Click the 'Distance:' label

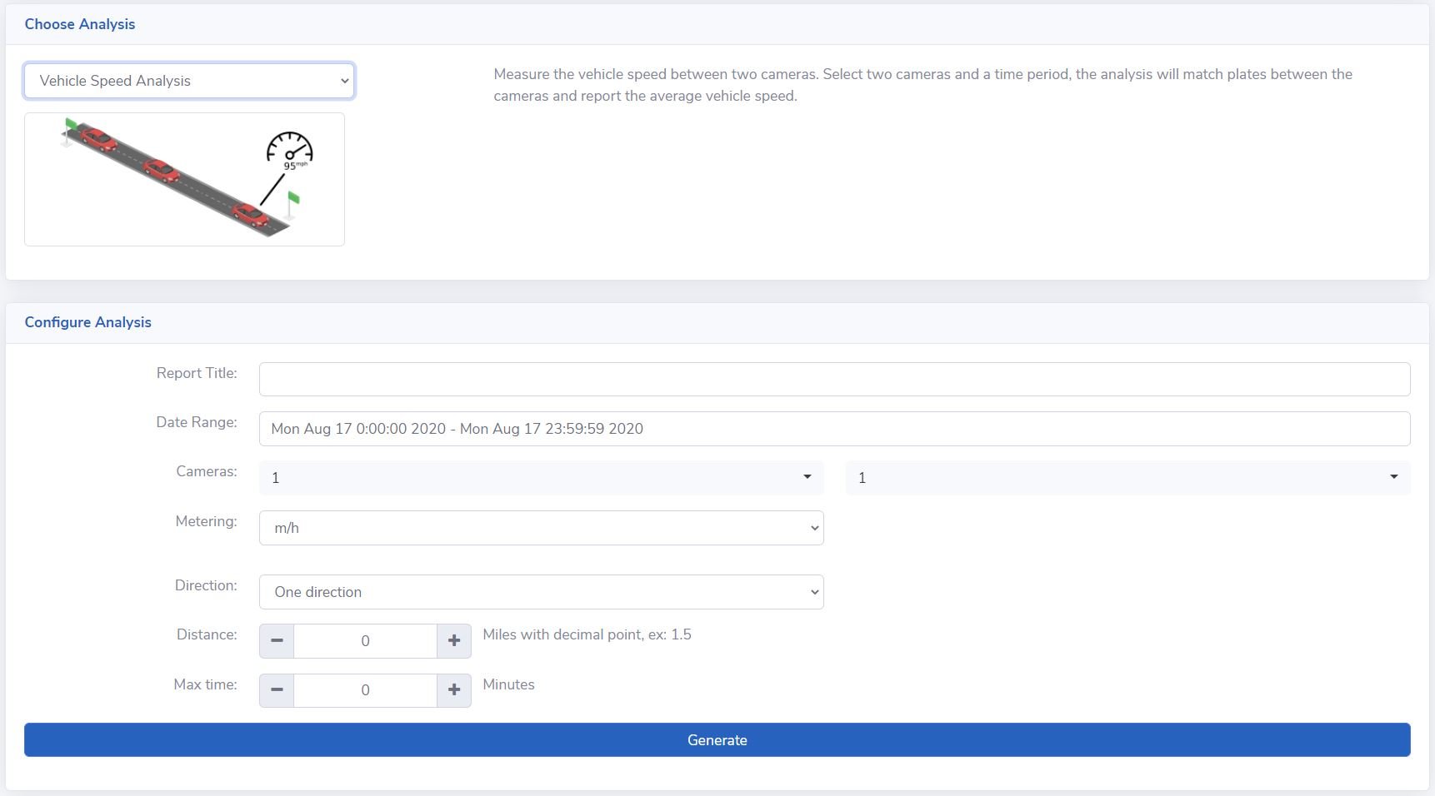207,634
